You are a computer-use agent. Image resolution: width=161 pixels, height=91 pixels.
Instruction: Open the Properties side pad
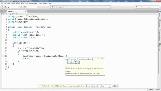coord(160,23)
